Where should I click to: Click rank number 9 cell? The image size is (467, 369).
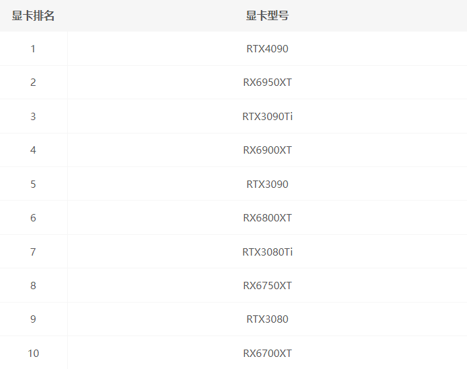(33, 319)
